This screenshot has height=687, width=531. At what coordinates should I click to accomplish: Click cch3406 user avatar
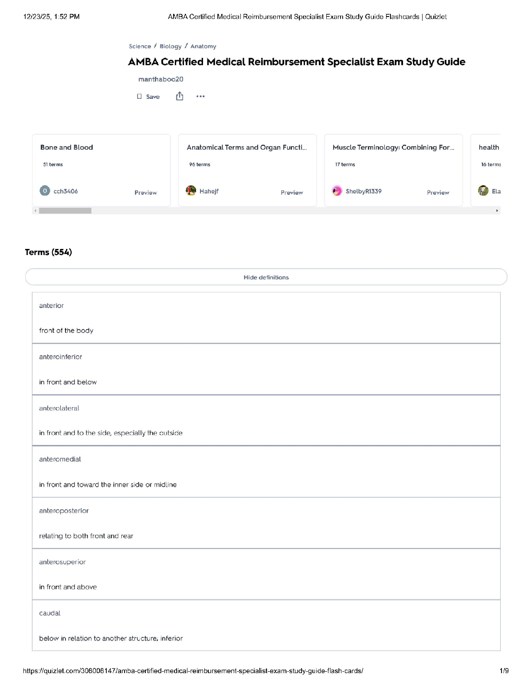pyautogui.click(x=45, y=191)
